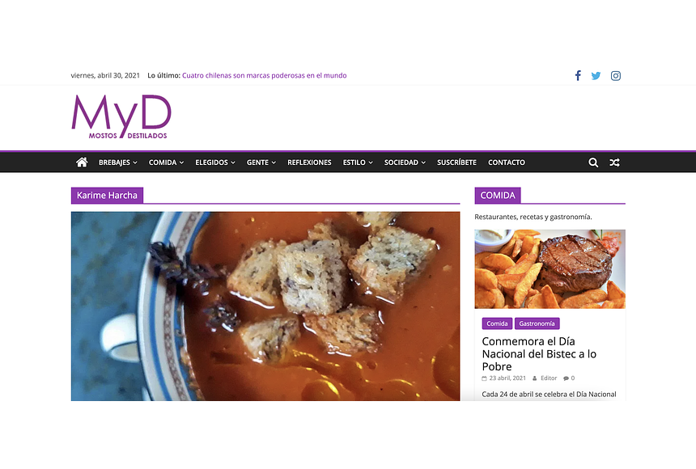Open the Facebook page icon
Image resolution: width=696 pixels, height=469 pixels.
pos(578,75)
